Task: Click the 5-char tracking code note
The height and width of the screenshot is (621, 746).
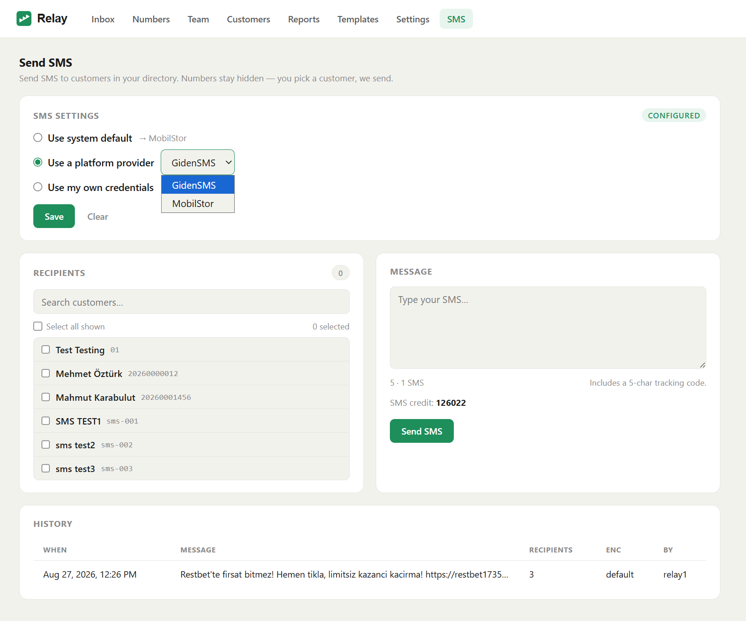Action: coord(648,383)
